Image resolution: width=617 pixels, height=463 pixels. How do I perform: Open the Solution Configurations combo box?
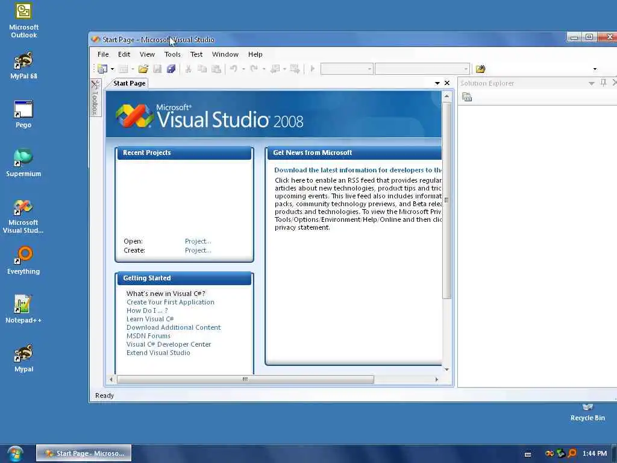tap(346, 69)
